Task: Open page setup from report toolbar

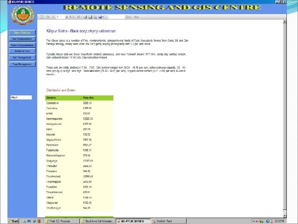Action: click(x=95, y=17)
